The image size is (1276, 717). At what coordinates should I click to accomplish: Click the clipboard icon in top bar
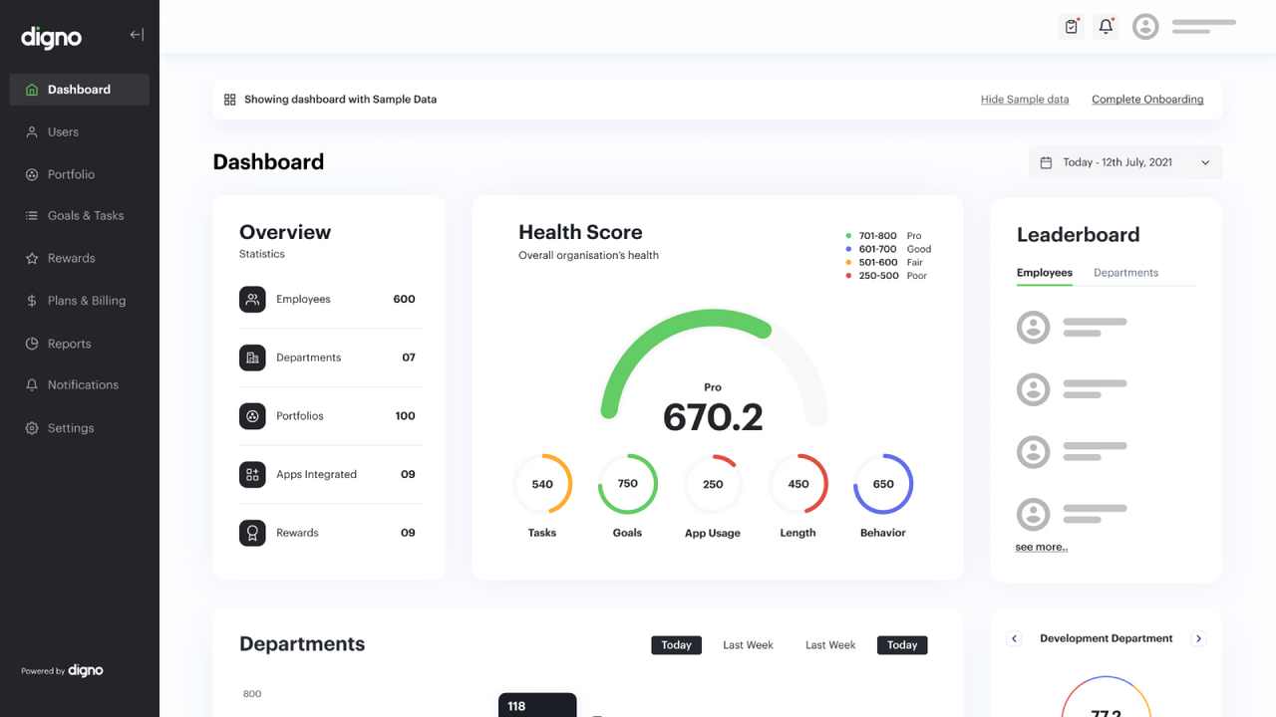coord(1071,26)
